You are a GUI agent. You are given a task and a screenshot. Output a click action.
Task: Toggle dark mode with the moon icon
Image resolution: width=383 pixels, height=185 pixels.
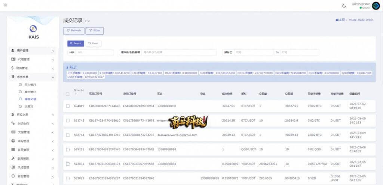344,6
